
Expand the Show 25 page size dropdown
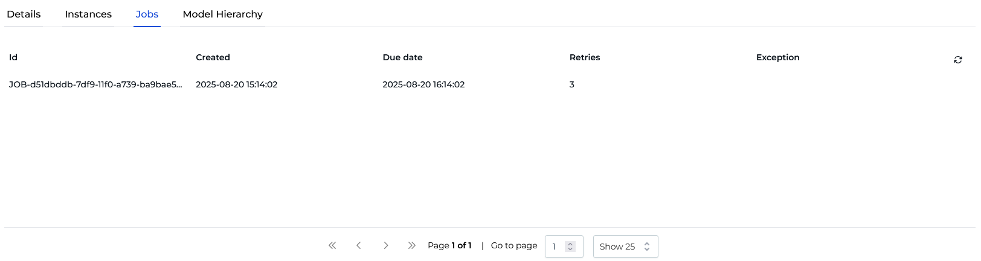pos(625,247)
